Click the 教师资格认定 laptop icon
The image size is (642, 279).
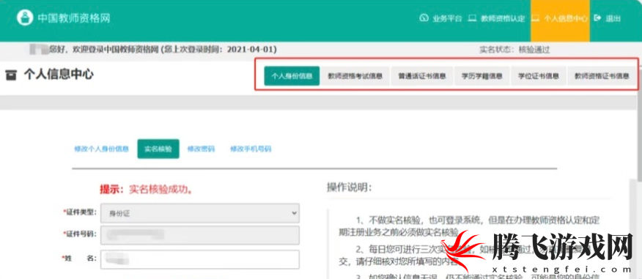(x=472, y=18)
